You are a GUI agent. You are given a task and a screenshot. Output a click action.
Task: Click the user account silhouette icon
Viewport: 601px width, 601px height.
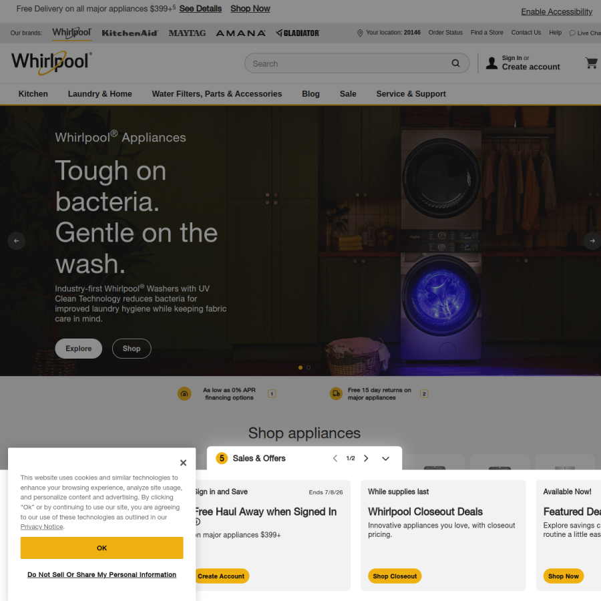click(491, 63)
